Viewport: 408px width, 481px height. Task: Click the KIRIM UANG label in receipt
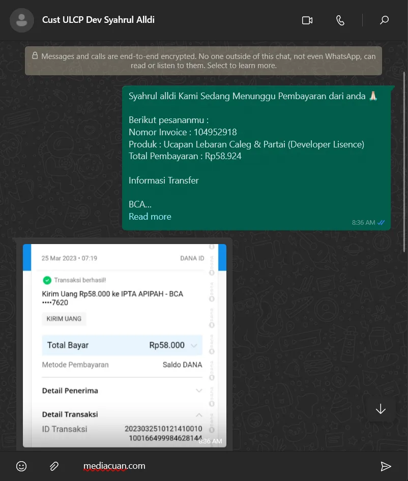pyautogui.click(x=64, y=319)
